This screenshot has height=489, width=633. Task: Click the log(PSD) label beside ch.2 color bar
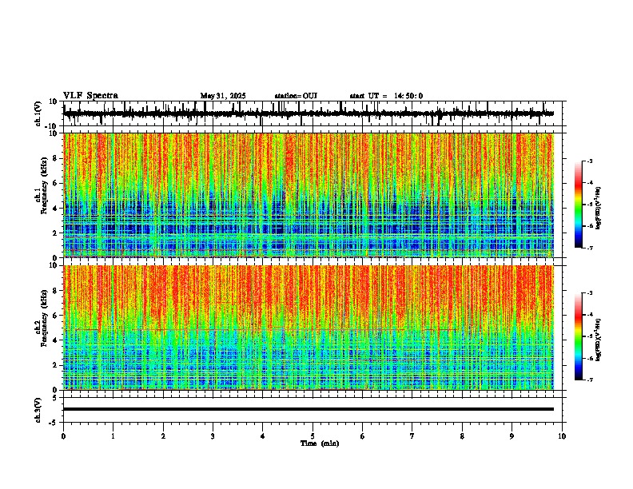599,339
